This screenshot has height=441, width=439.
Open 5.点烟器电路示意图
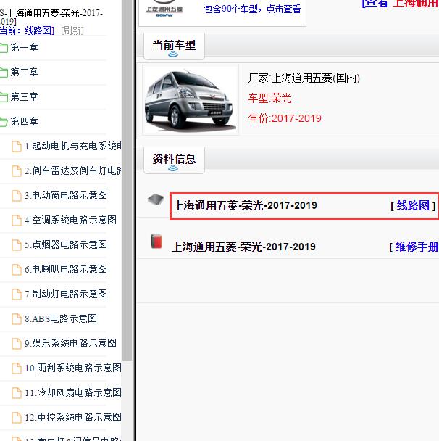click(66, 244)
